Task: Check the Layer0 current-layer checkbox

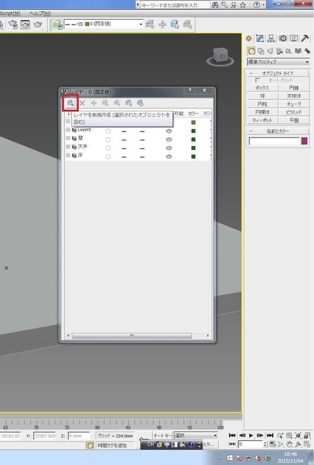Action: tap(108, 131)
